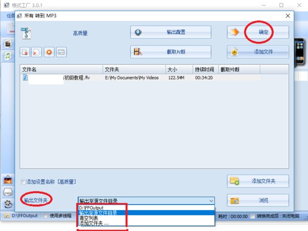Click the MP3 format file icon
Viewport: 308px width, 231px height.
26,33
